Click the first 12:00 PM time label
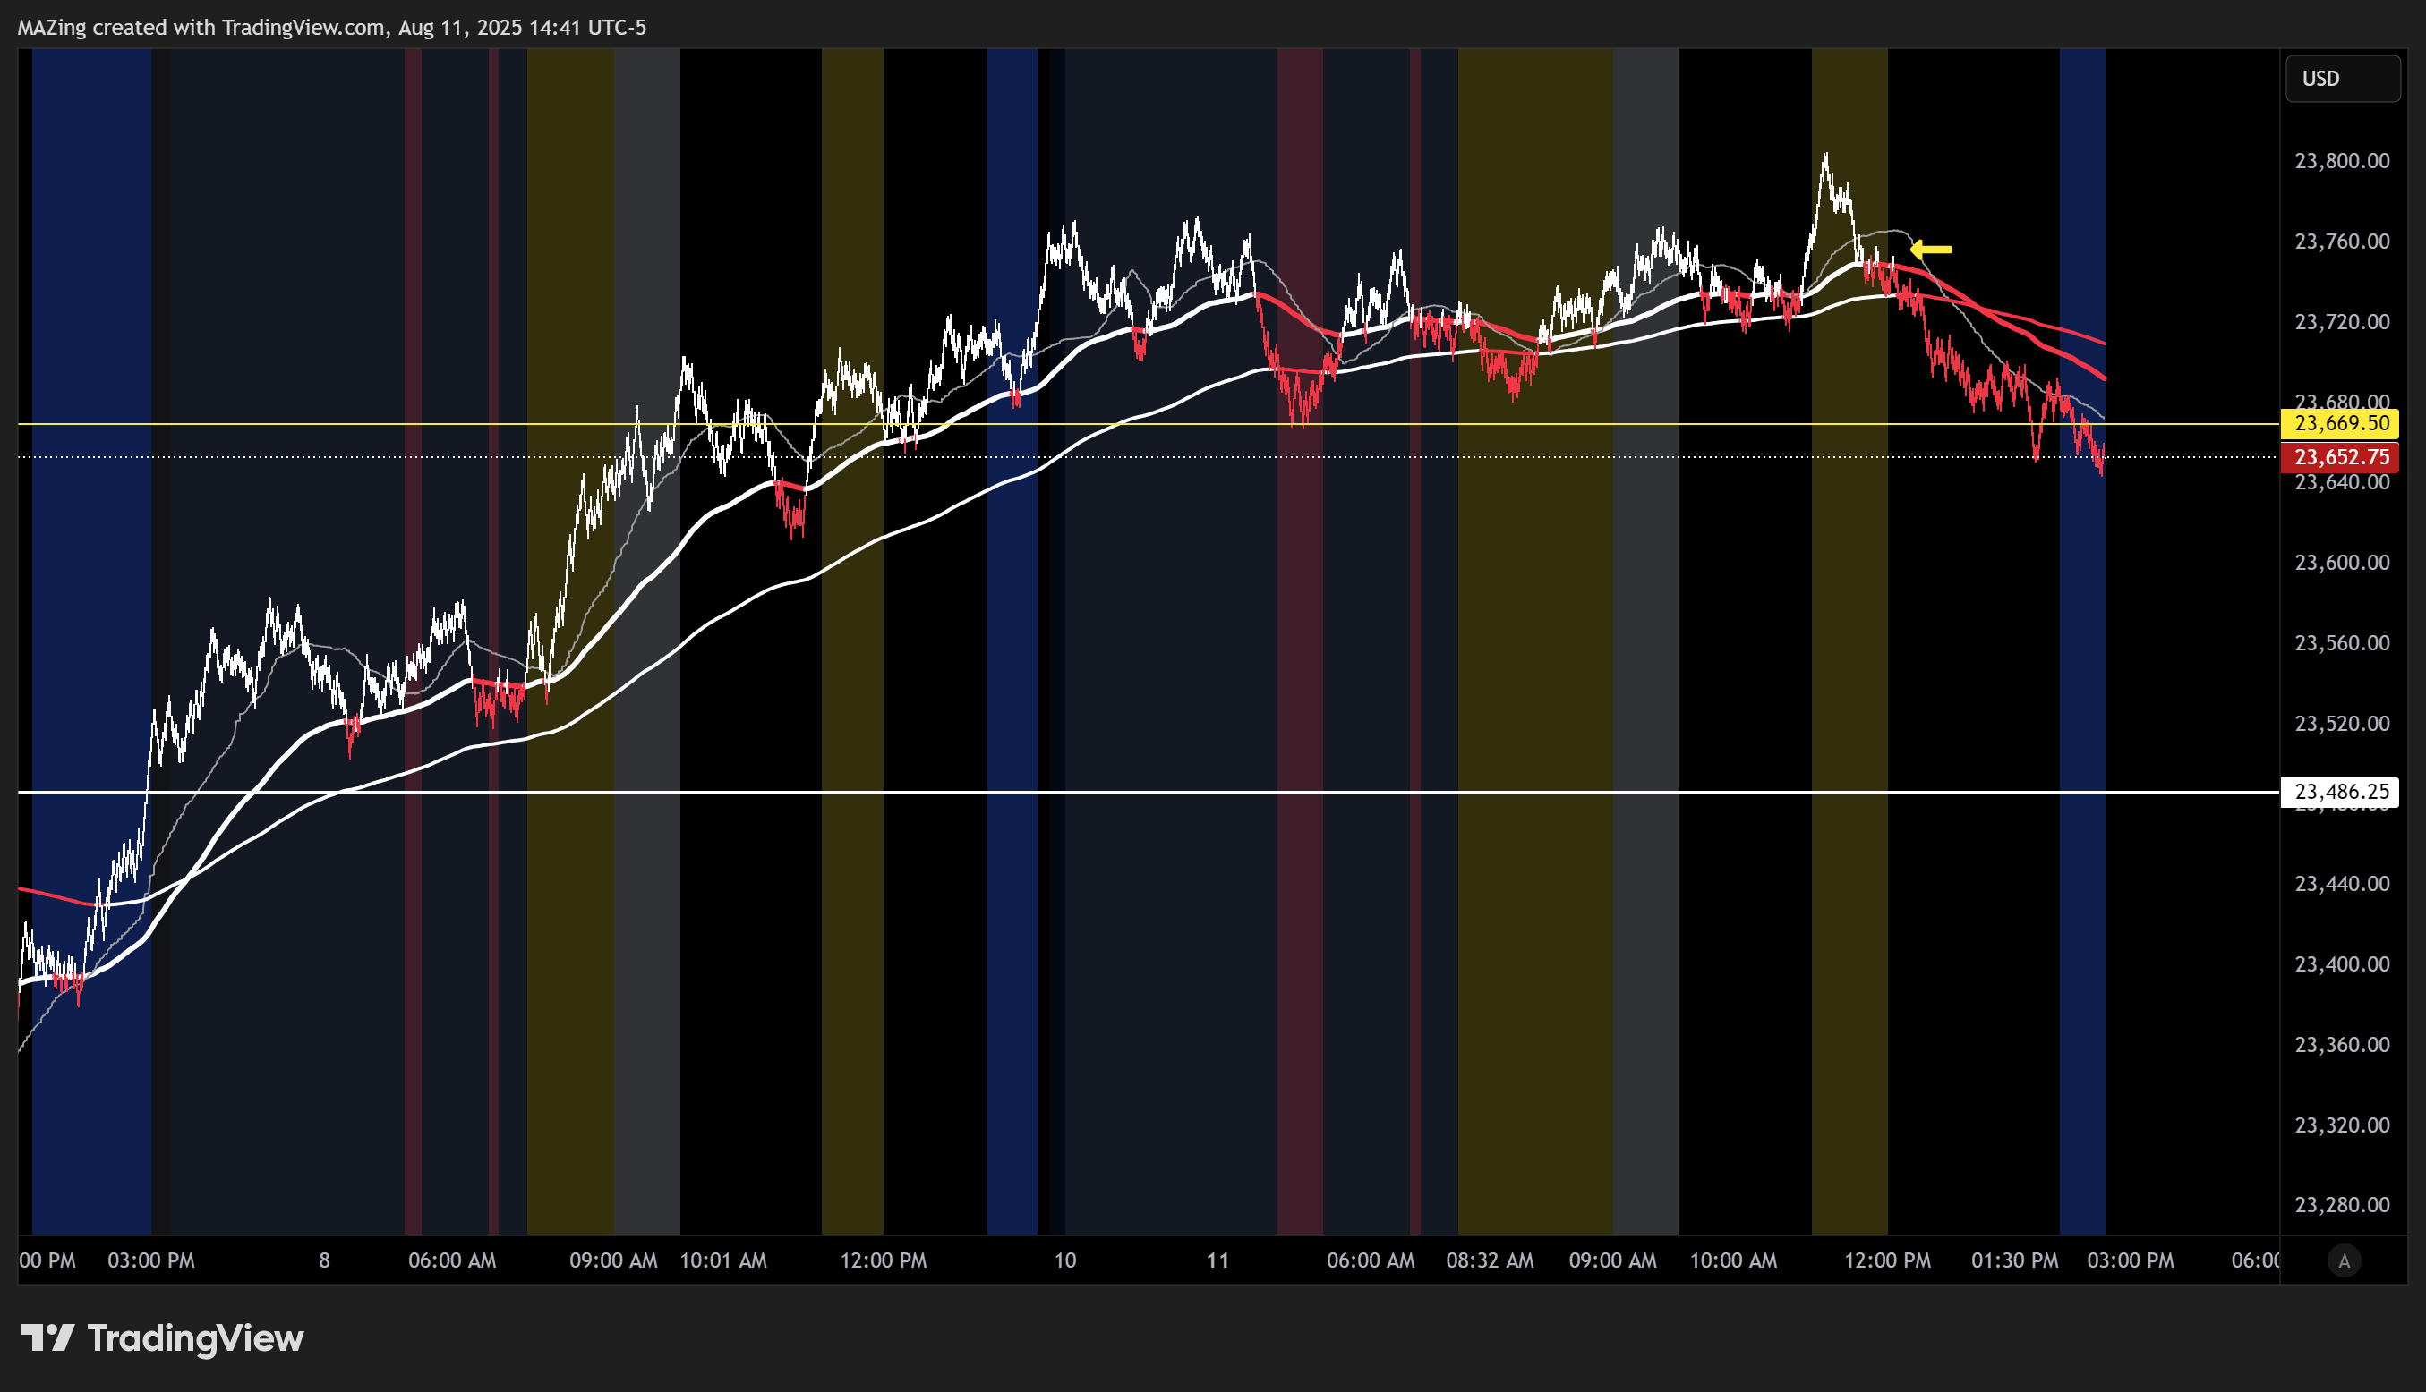 pos(883,1260)
